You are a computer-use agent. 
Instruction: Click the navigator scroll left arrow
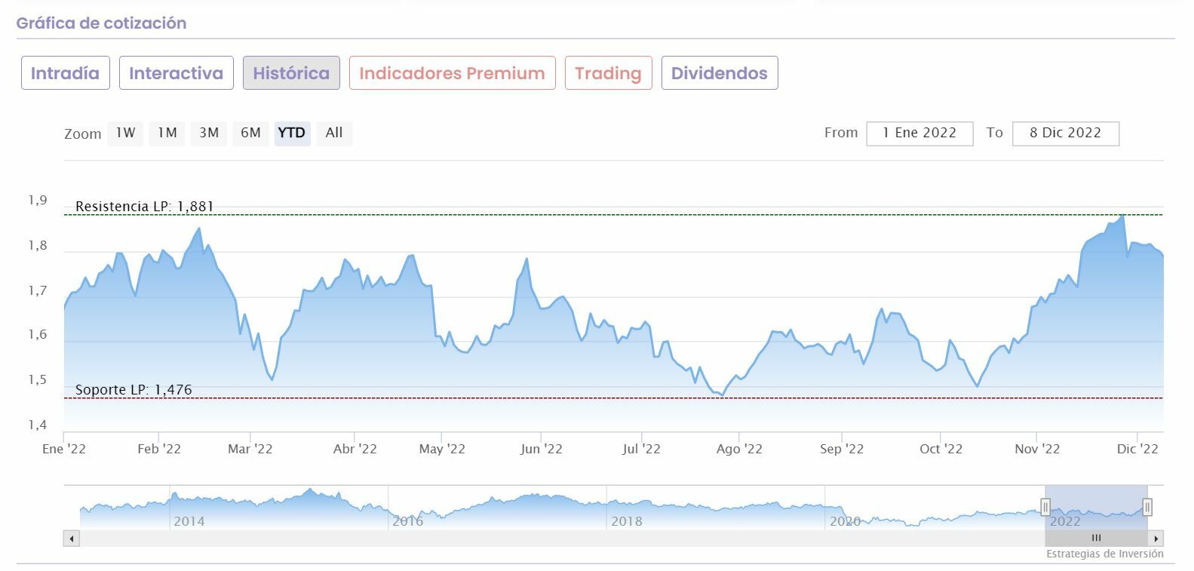(x=72, y=539)
